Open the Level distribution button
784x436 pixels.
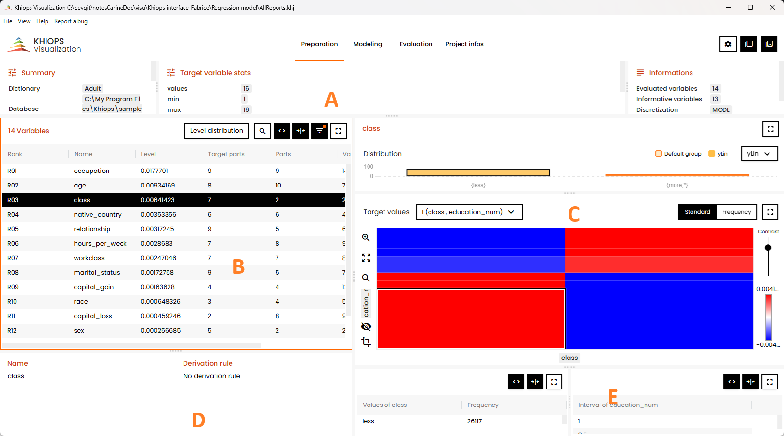(216, 131)
